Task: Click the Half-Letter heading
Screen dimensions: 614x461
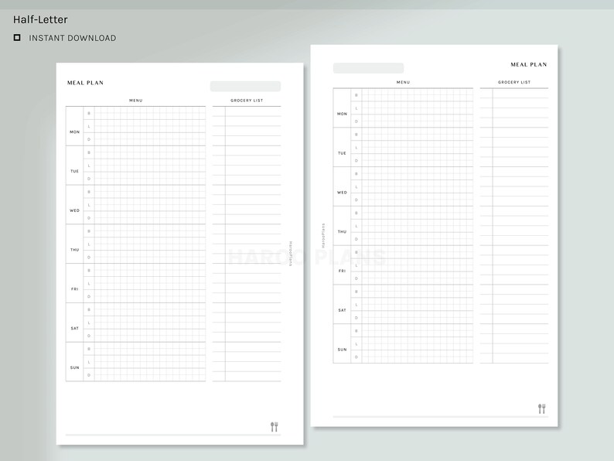Action: pos(40,19)
